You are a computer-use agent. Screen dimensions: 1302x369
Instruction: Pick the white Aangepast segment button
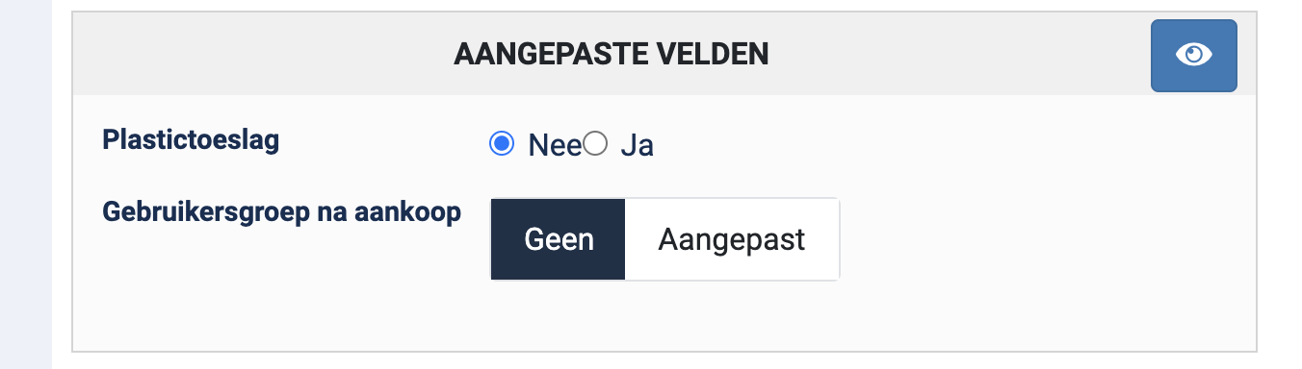pos(732,239)
